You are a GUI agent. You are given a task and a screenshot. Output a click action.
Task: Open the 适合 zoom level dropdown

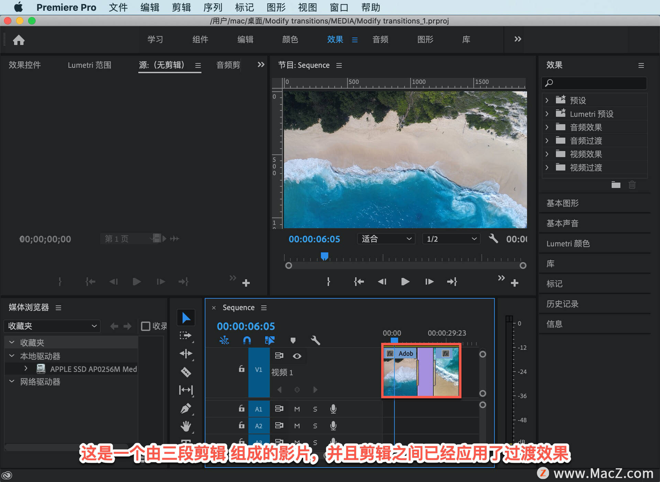[x=386, y=239]
